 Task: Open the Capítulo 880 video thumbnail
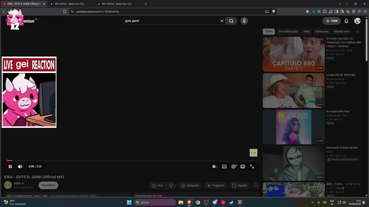click(x=294, y=54)
